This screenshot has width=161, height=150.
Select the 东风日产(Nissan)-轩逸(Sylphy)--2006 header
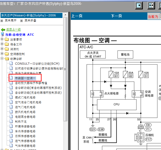tap(32, 15)
